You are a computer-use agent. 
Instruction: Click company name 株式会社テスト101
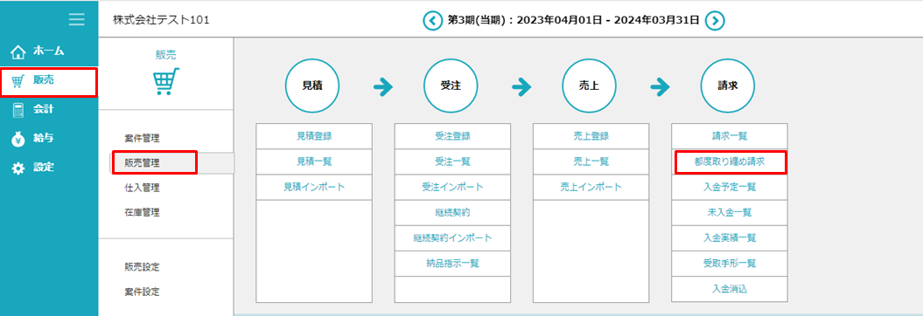[161, 21]
